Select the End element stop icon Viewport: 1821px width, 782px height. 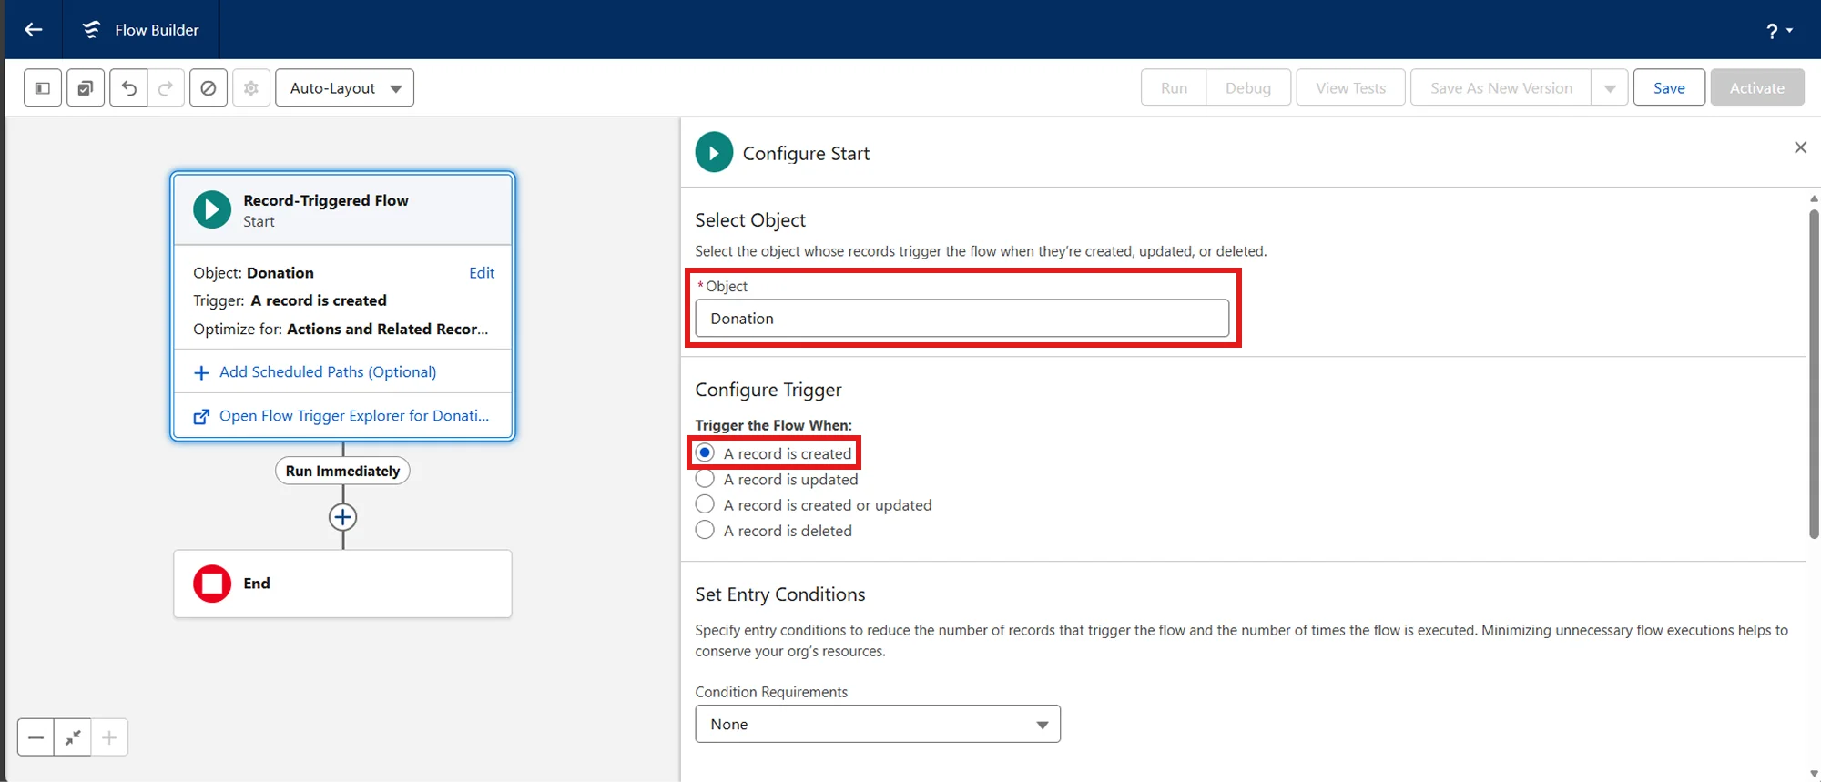pos(212,584)
